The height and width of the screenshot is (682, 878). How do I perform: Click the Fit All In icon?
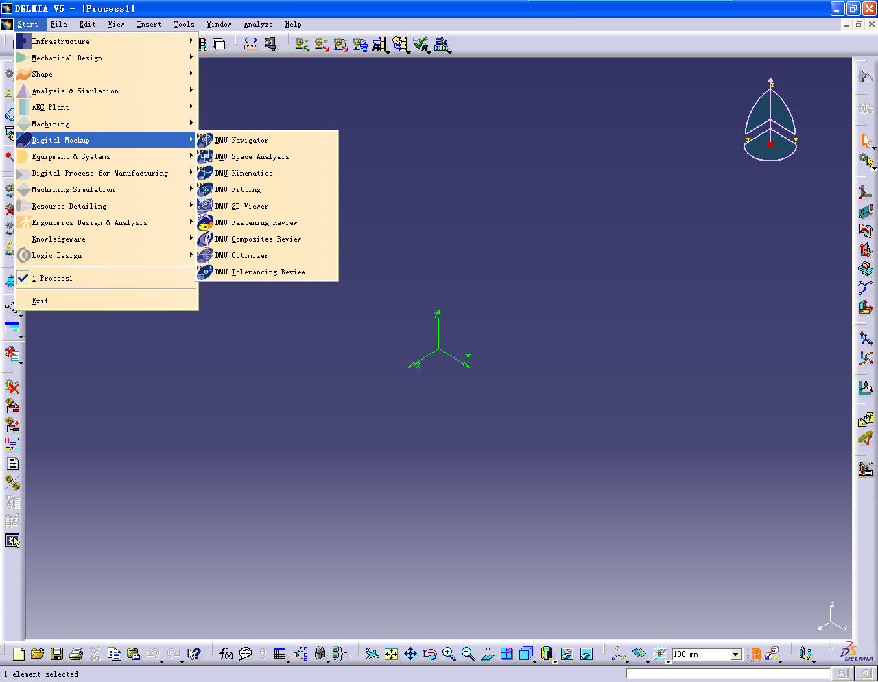391,654
